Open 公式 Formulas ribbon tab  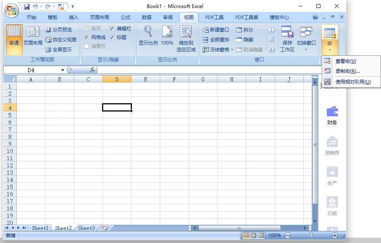point(126,17)
